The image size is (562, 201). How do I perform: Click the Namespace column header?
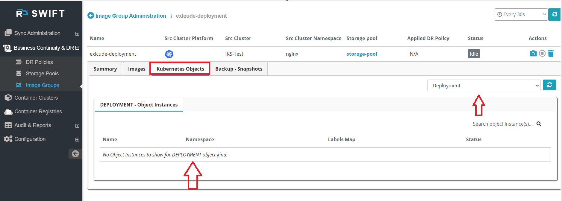click(200, 139)
